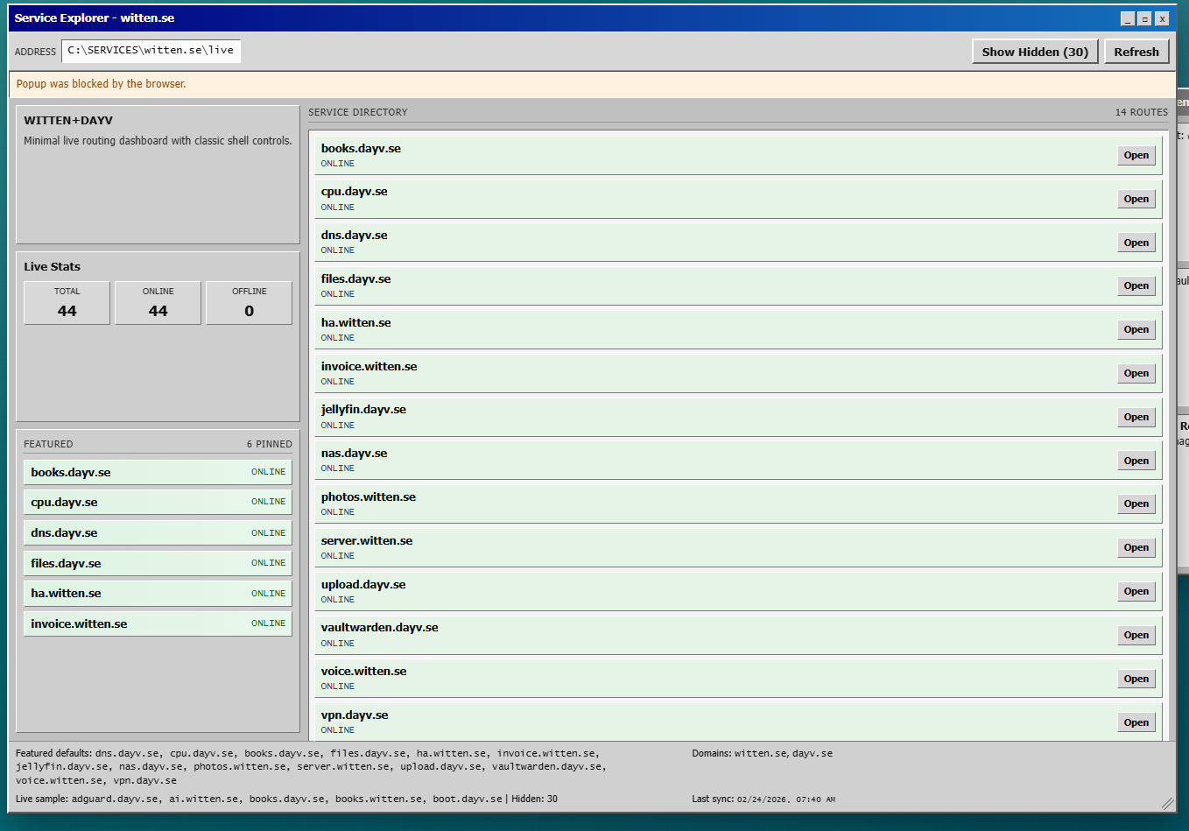Open cpu.dayv.se from service directory
1189x831 pixels.
(1136, 199)
